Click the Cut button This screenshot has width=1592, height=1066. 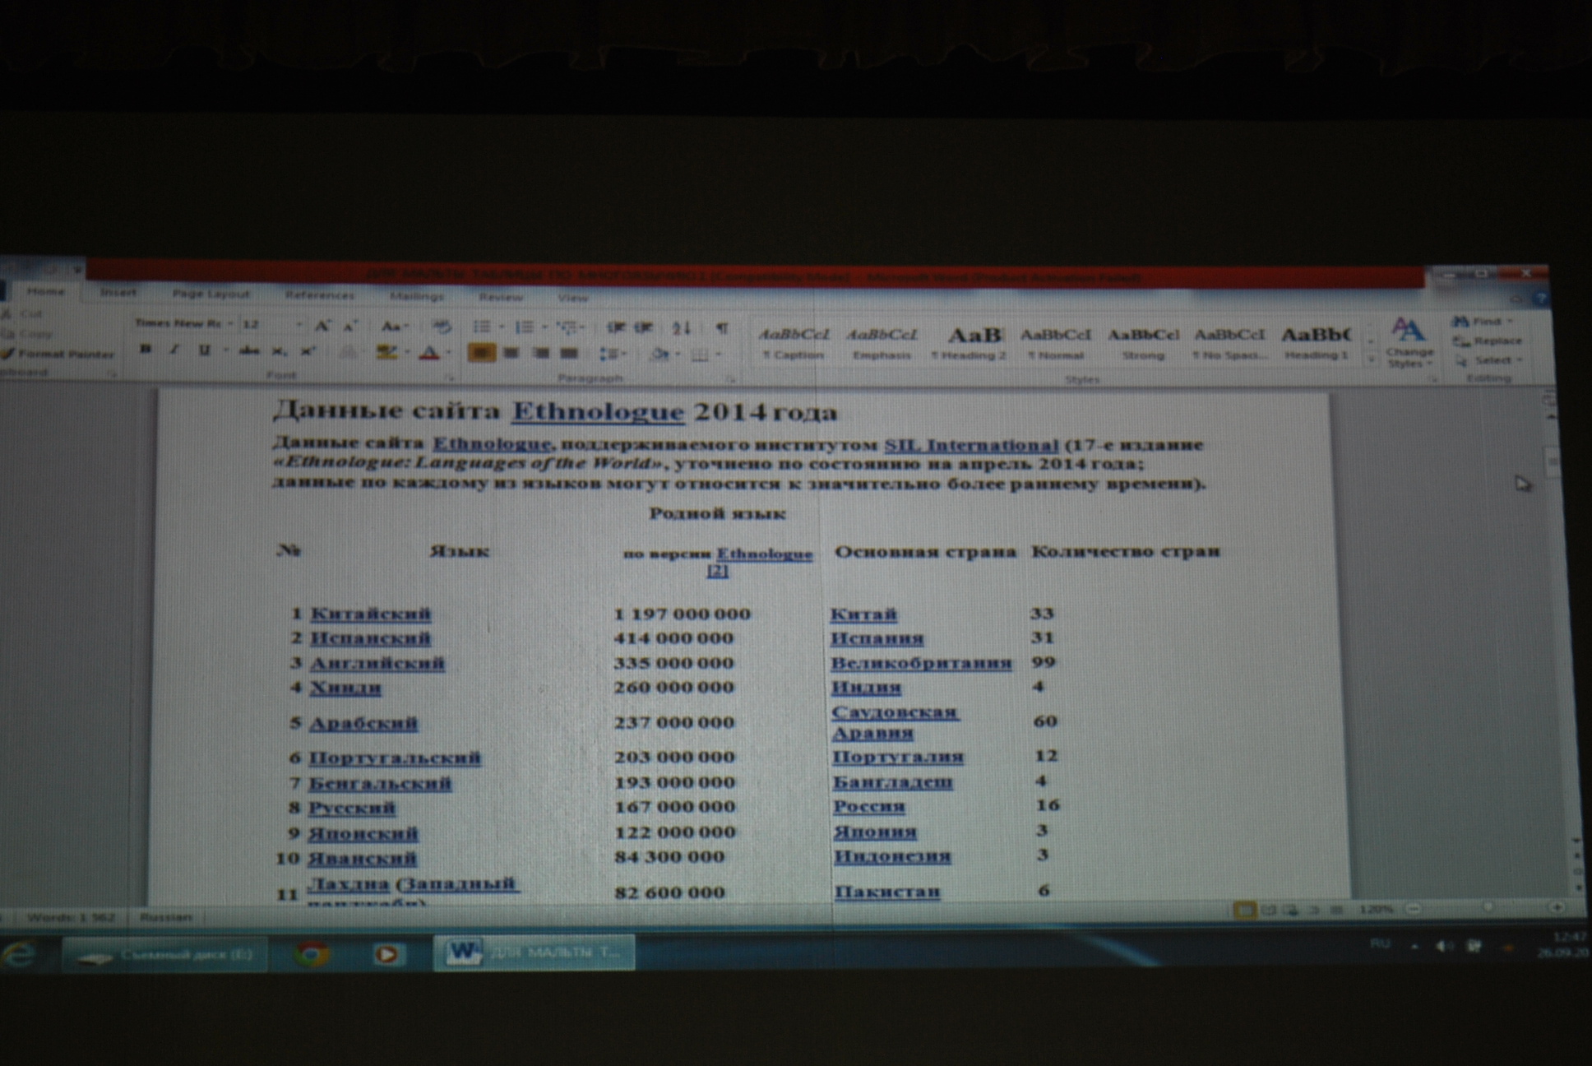click(23, 313)
